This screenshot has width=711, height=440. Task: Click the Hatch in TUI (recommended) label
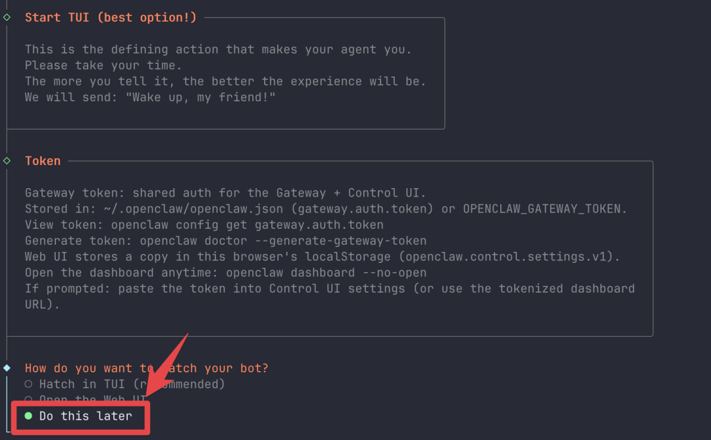tap(132, 384)
